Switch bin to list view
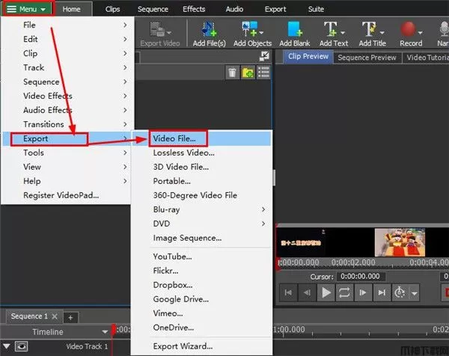This screenshot has height=356, width=449. [263, 72]
